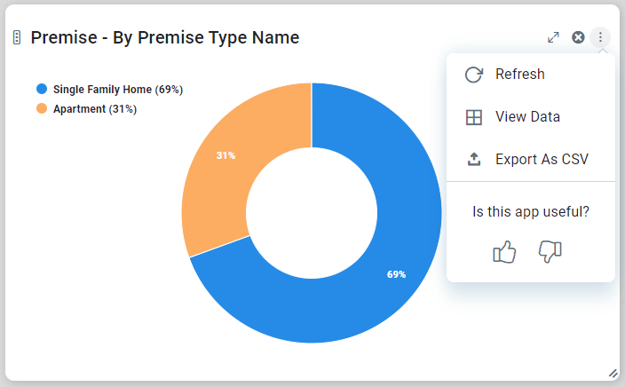
Task: Give a thumbs up for this app
Action: click(504, 252)
